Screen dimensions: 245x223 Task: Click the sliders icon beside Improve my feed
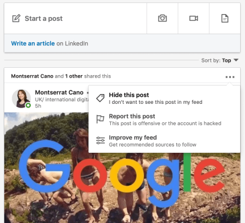100,141
